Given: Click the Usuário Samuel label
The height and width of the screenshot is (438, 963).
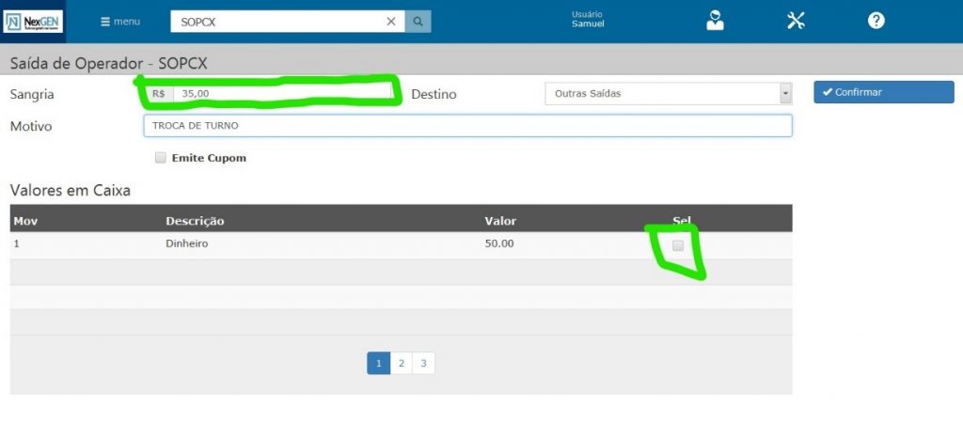Looking at the screenshot, I should tap(588, 20).
